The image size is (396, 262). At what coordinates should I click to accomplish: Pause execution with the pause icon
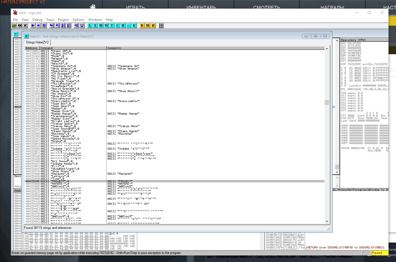click(x=44, y=26)
